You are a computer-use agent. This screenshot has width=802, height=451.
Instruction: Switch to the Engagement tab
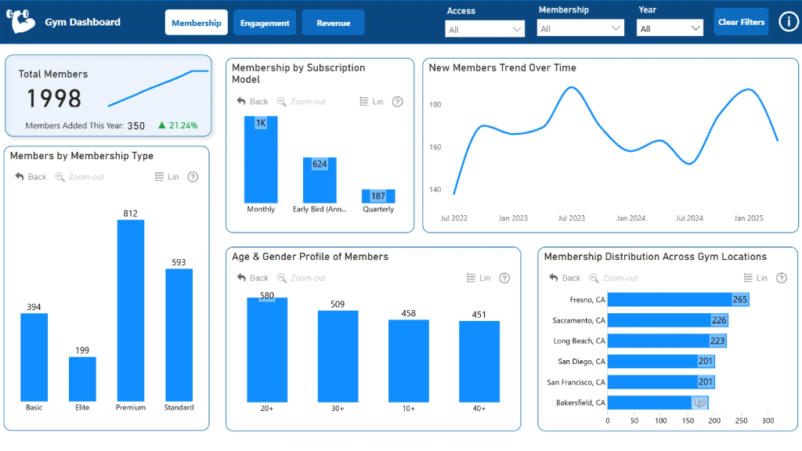[265, 23]
